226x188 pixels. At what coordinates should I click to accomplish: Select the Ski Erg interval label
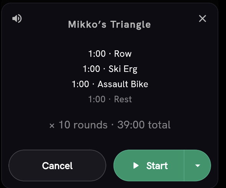123,69
